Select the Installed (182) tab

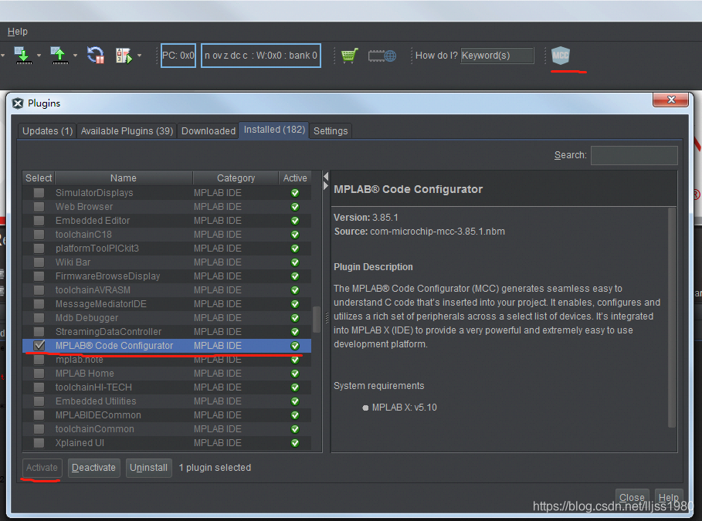(x=274, y=130)
